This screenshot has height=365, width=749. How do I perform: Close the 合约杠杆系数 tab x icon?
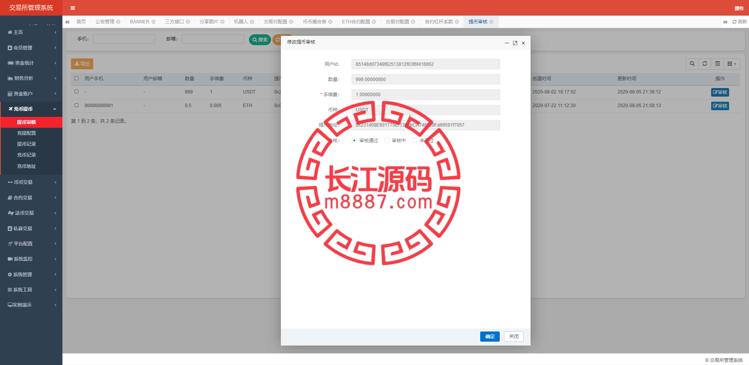[457, 22]
